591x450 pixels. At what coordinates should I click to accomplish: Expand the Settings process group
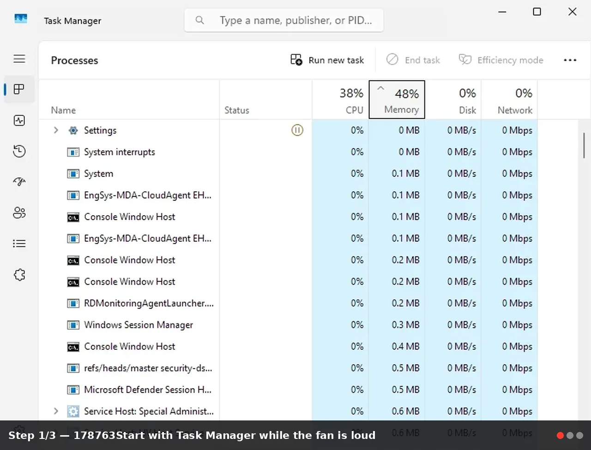point(56,130)
